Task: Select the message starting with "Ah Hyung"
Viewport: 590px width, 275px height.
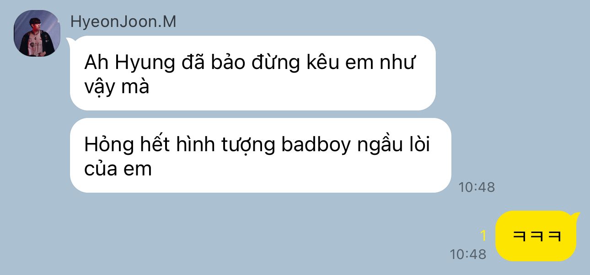Action: [252, 73]
